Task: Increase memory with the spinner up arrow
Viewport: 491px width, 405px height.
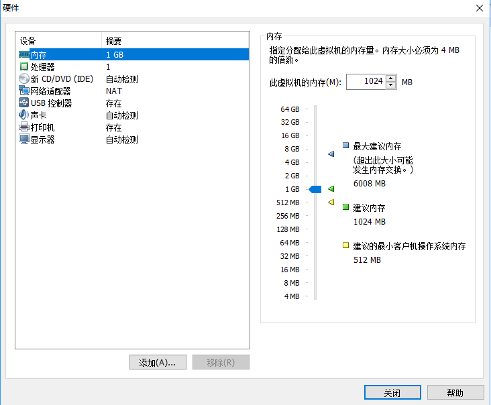Action: tap(391, 78)
